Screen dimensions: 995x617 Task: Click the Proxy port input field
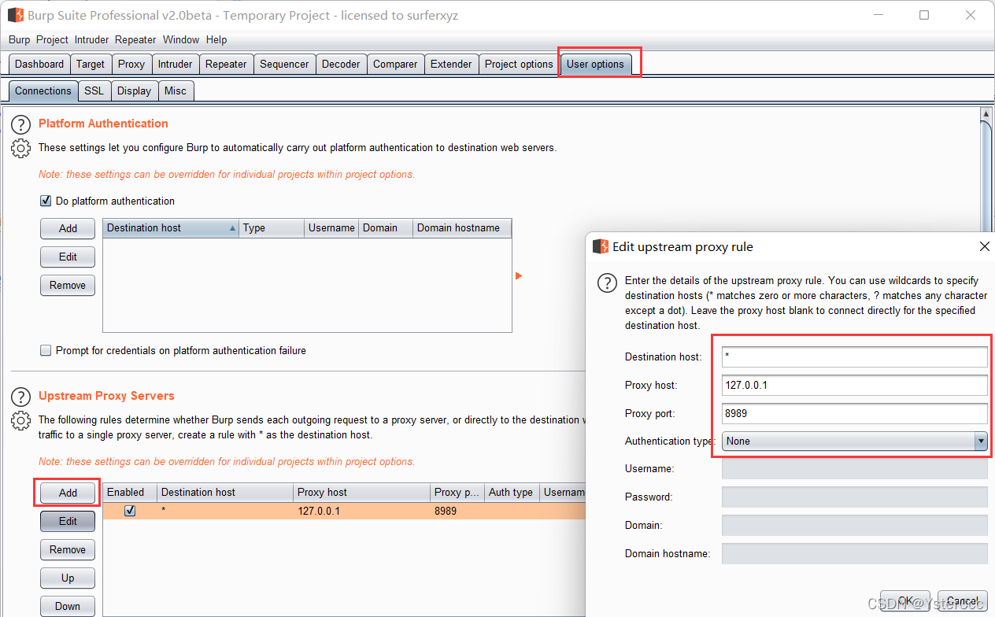click(855, 413)
